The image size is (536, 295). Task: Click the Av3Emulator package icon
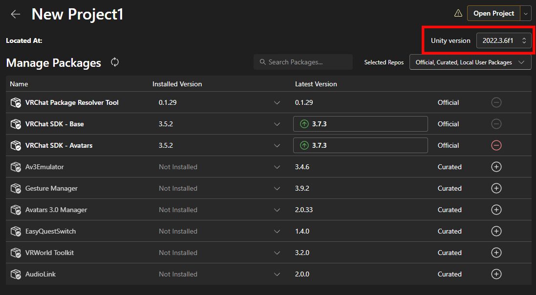pos(16,167)
